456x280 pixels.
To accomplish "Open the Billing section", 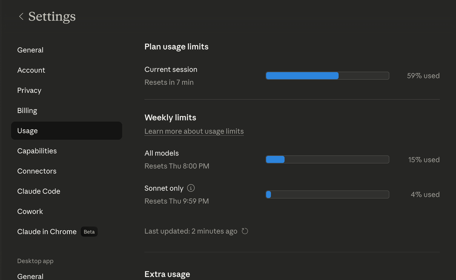I will (x=66, y=110).
